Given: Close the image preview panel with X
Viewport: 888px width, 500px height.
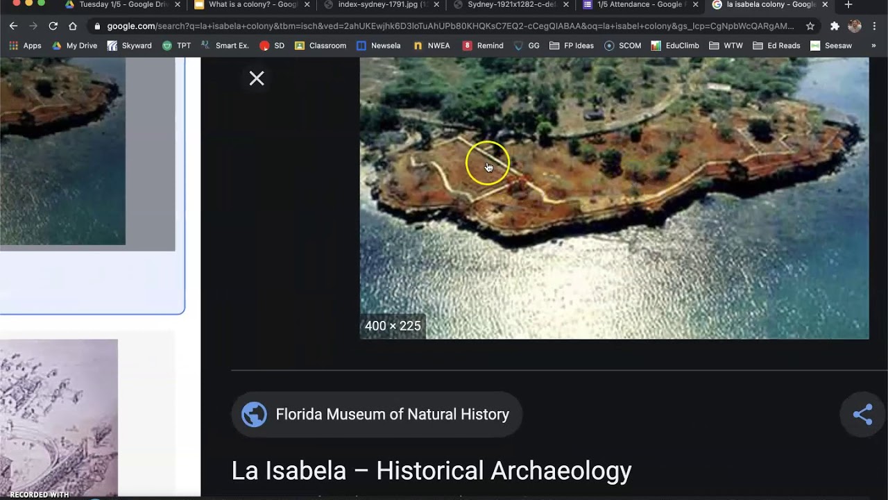Looking at the screenshot, I should (257, 78).
